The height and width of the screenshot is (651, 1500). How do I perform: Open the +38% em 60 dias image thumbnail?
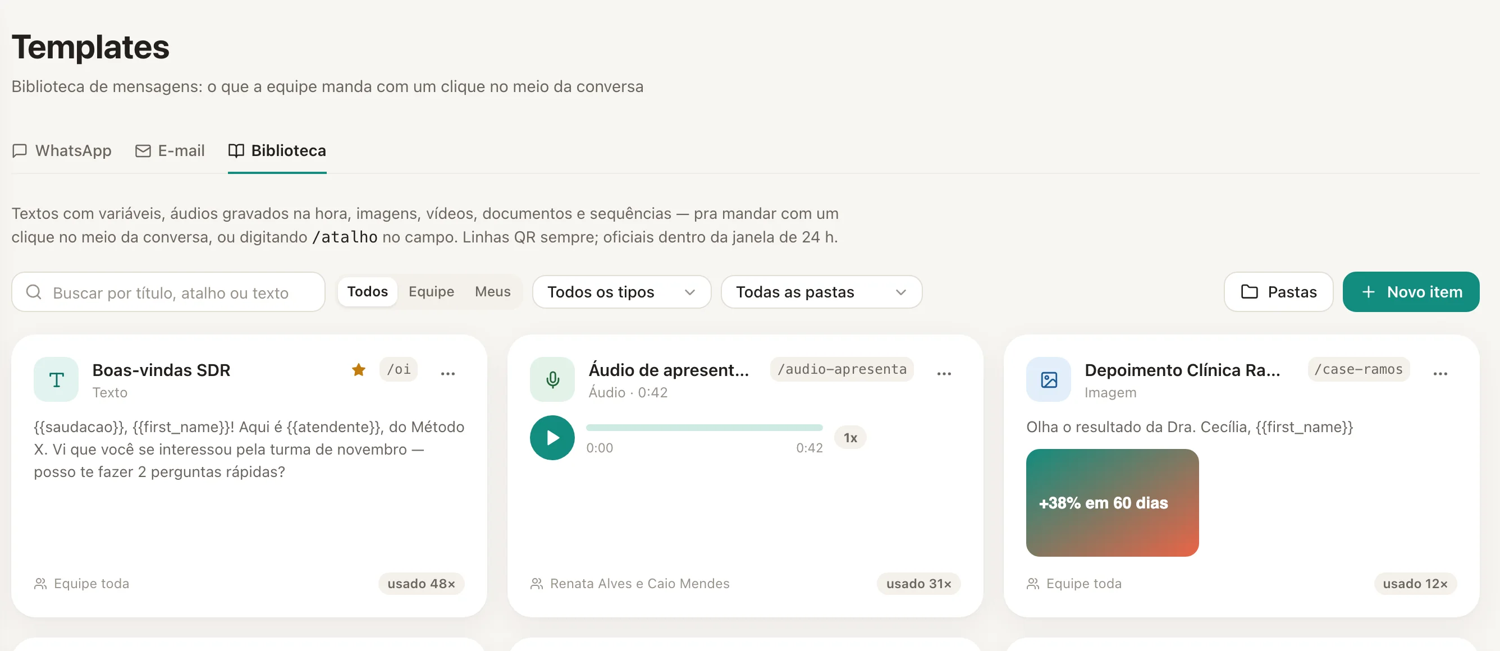point(1112,502)
